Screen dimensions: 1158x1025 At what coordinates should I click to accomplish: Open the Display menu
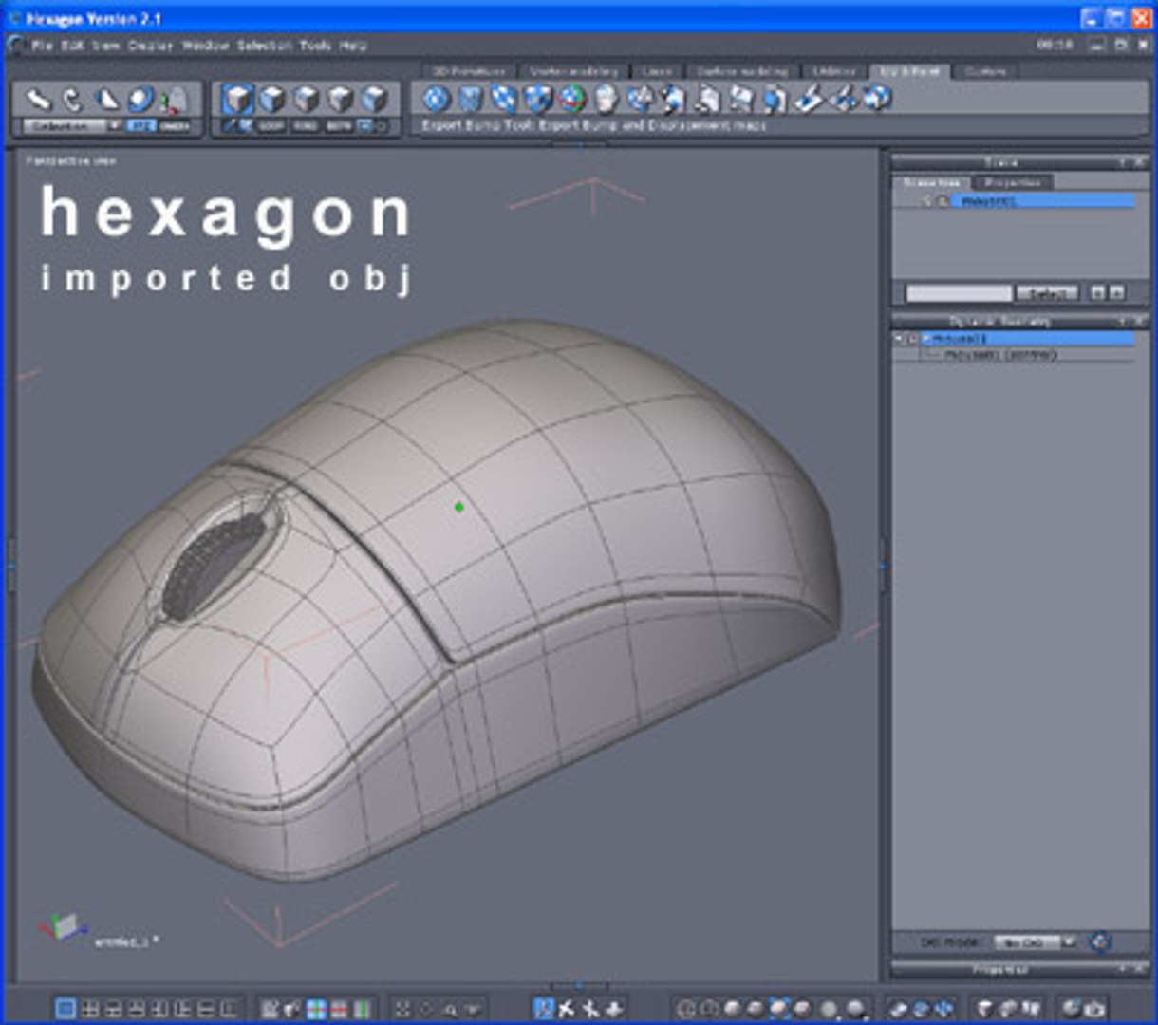point(151,45)
